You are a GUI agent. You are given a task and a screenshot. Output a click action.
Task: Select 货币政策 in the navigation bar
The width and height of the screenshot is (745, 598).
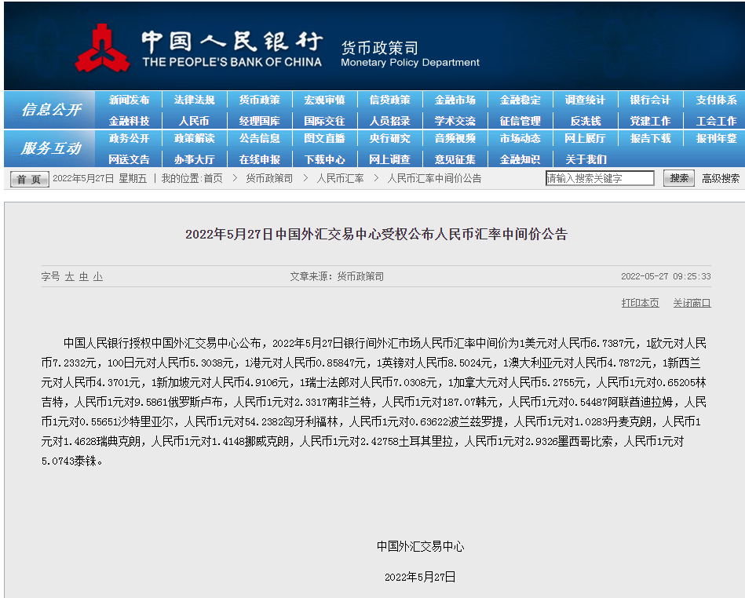pos(259,100)
